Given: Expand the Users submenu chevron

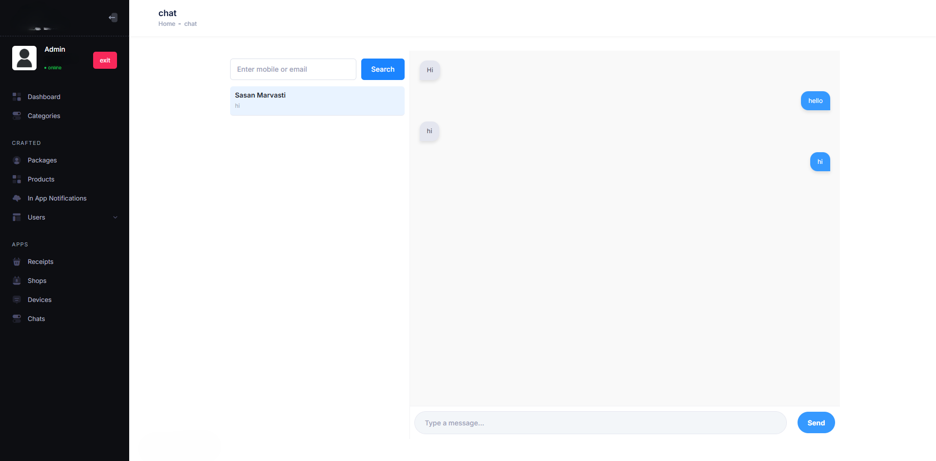Looking at the screenshot, I should (x=115, y=218).
